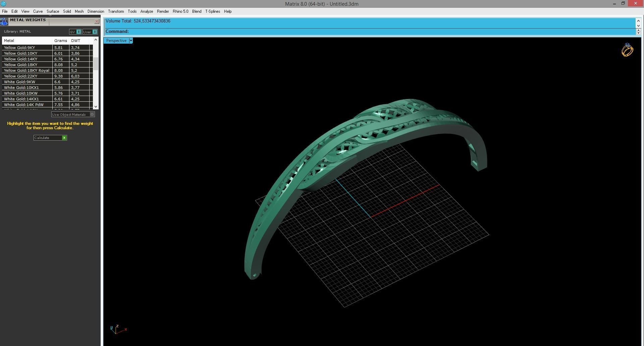Select the Yellow Gold:22KY row
644x346 pixels.
coord(47,76)
